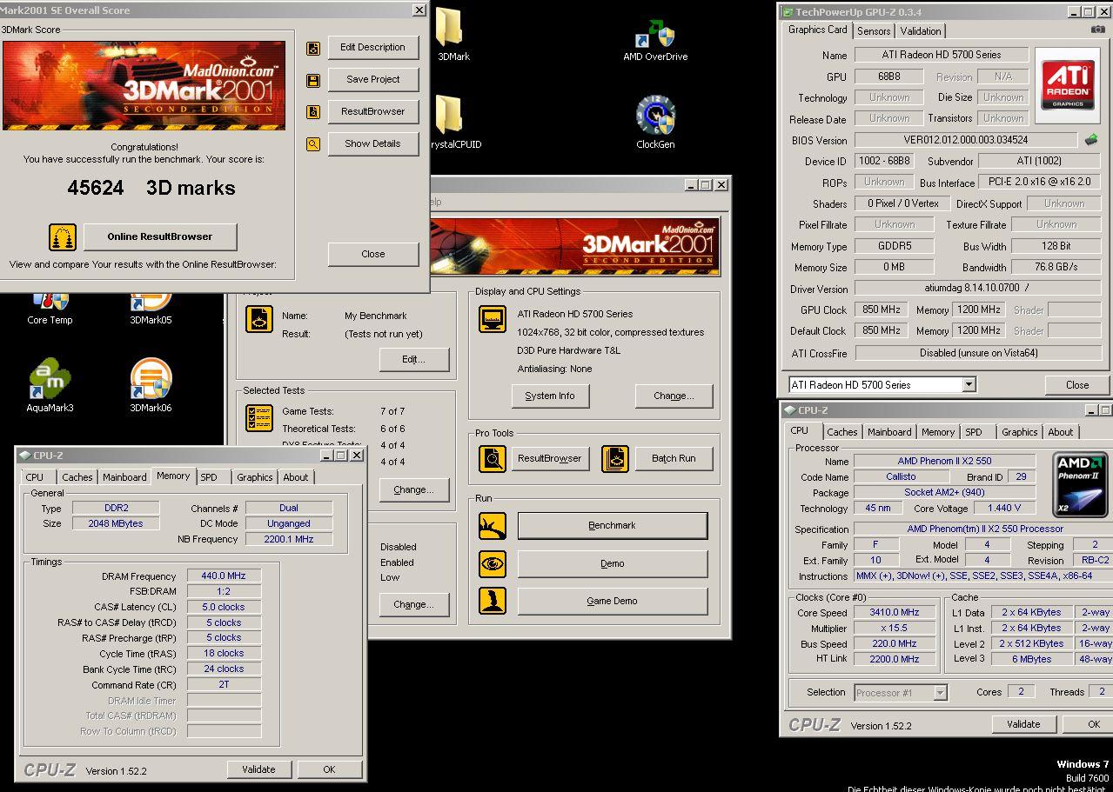Viewport: 1113px width, 792px height.
Task: Click the Online ResultBrowser tree icon
Action: click(63, 236)
